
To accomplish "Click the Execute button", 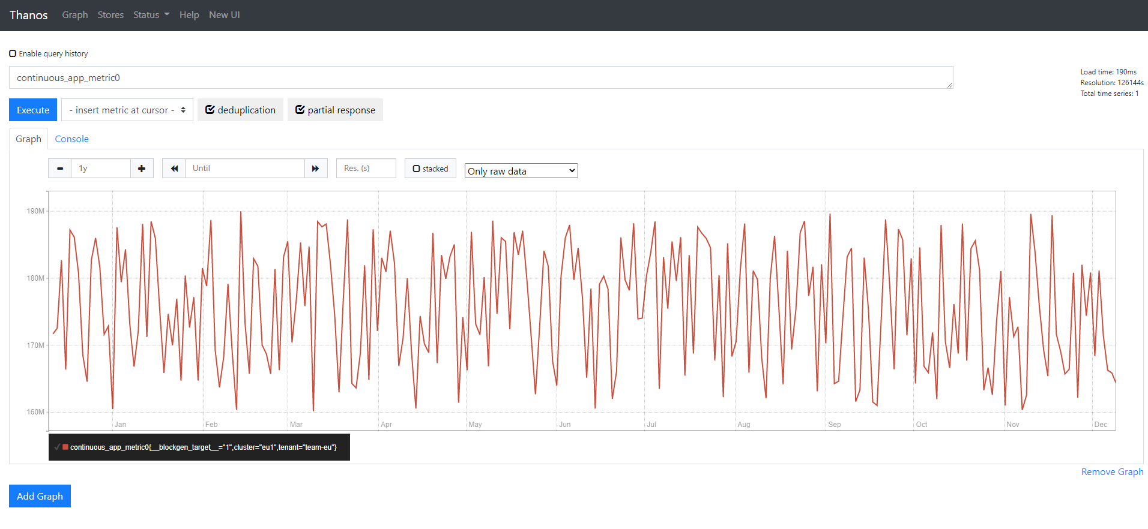I will click(33, 110).
